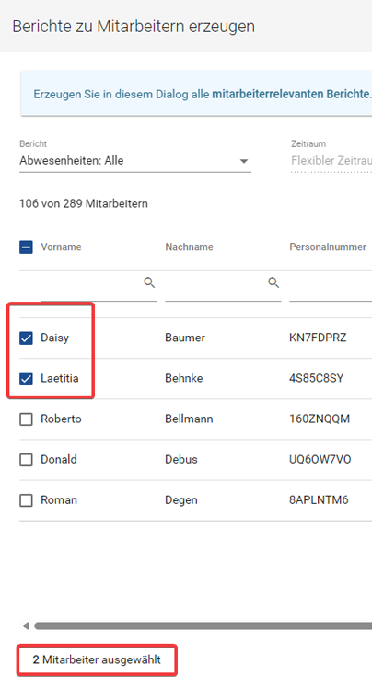The width and height of the screenshot is (372, 688).
Task: Click the '106 von 289 Mitarbeitern' count
Action: (84, 203)
